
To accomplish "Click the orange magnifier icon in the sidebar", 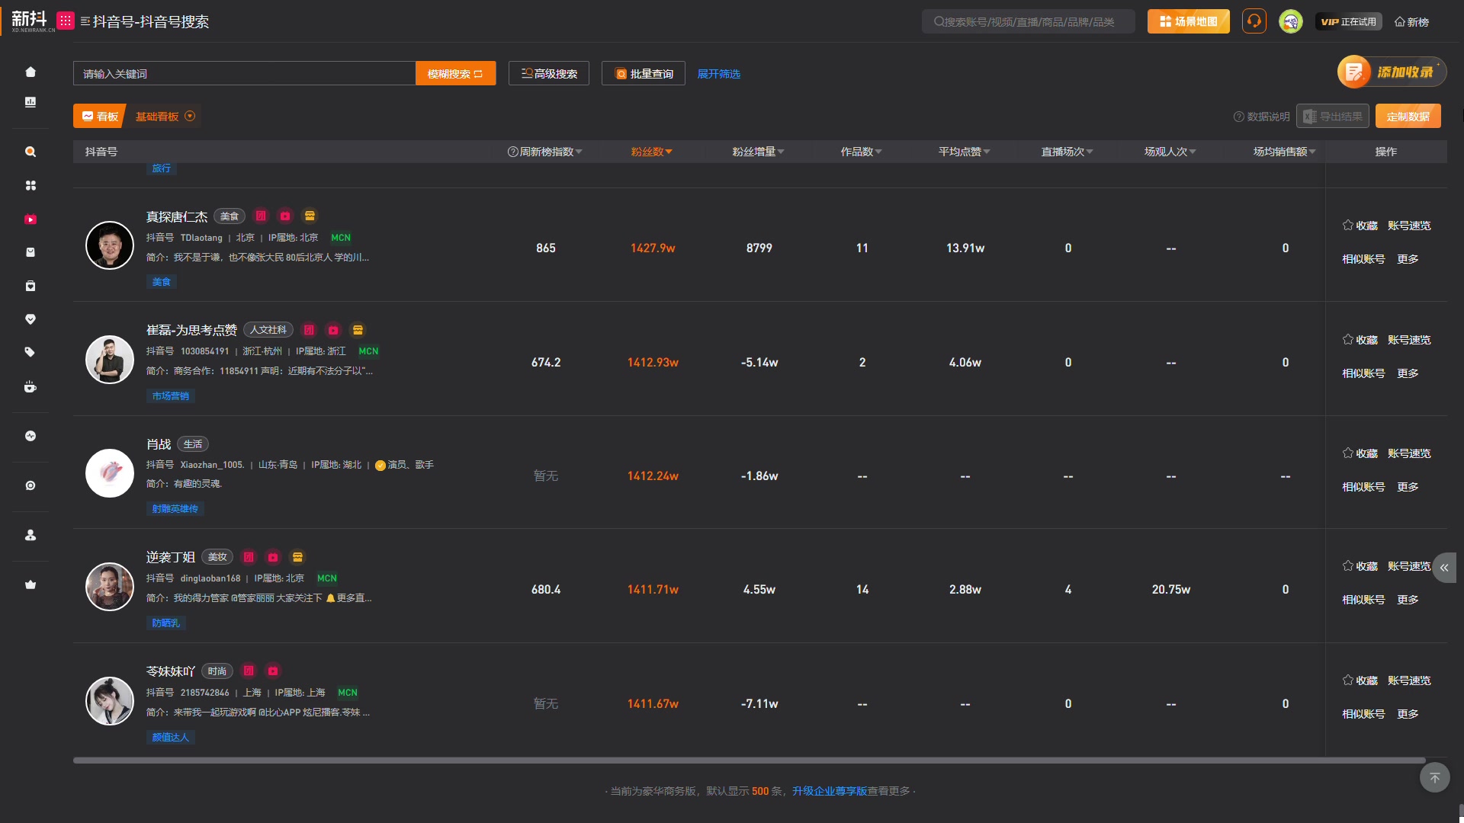I will coord(30,152).
